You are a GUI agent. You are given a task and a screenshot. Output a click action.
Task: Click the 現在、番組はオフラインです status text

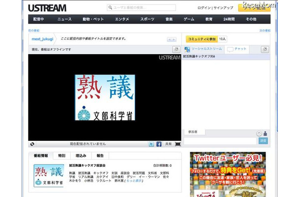tap(51, 49)
